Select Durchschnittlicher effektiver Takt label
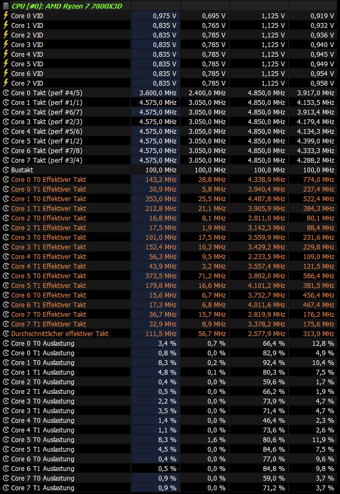The width and height of the screenshot is (340, 494). (x=60, y=333)
